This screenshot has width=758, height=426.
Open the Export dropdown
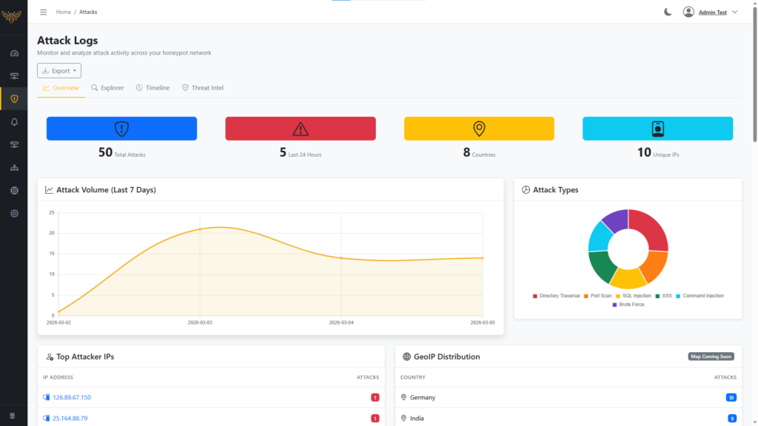click(59, 71)
